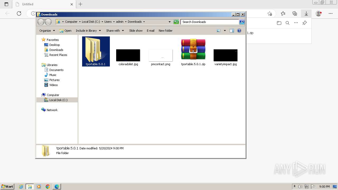Click the search magnifier in Search Downloads
338x190 pixels.
[x=242, y=22]
